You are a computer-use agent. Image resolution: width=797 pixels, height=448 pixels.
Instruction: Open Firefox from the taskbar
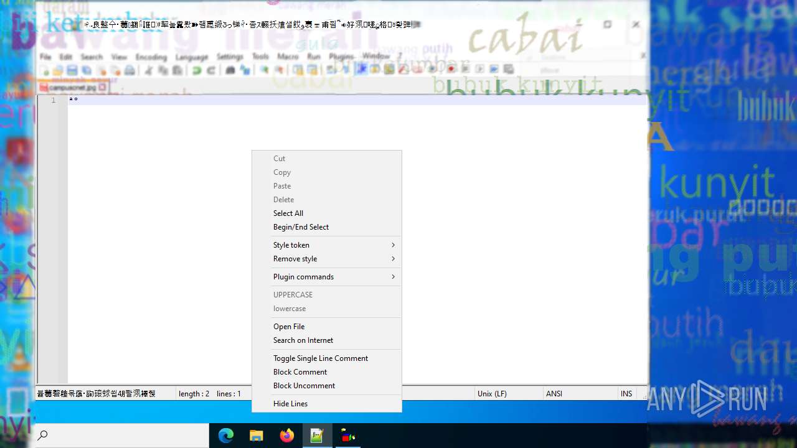coord(286,436)
